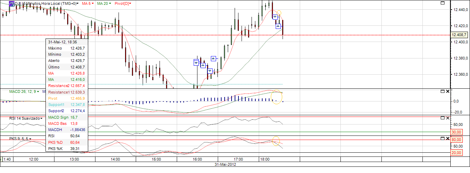Click the buy arrow marker near 16:25
Screen dimensions: 470x173
(214, 58)
